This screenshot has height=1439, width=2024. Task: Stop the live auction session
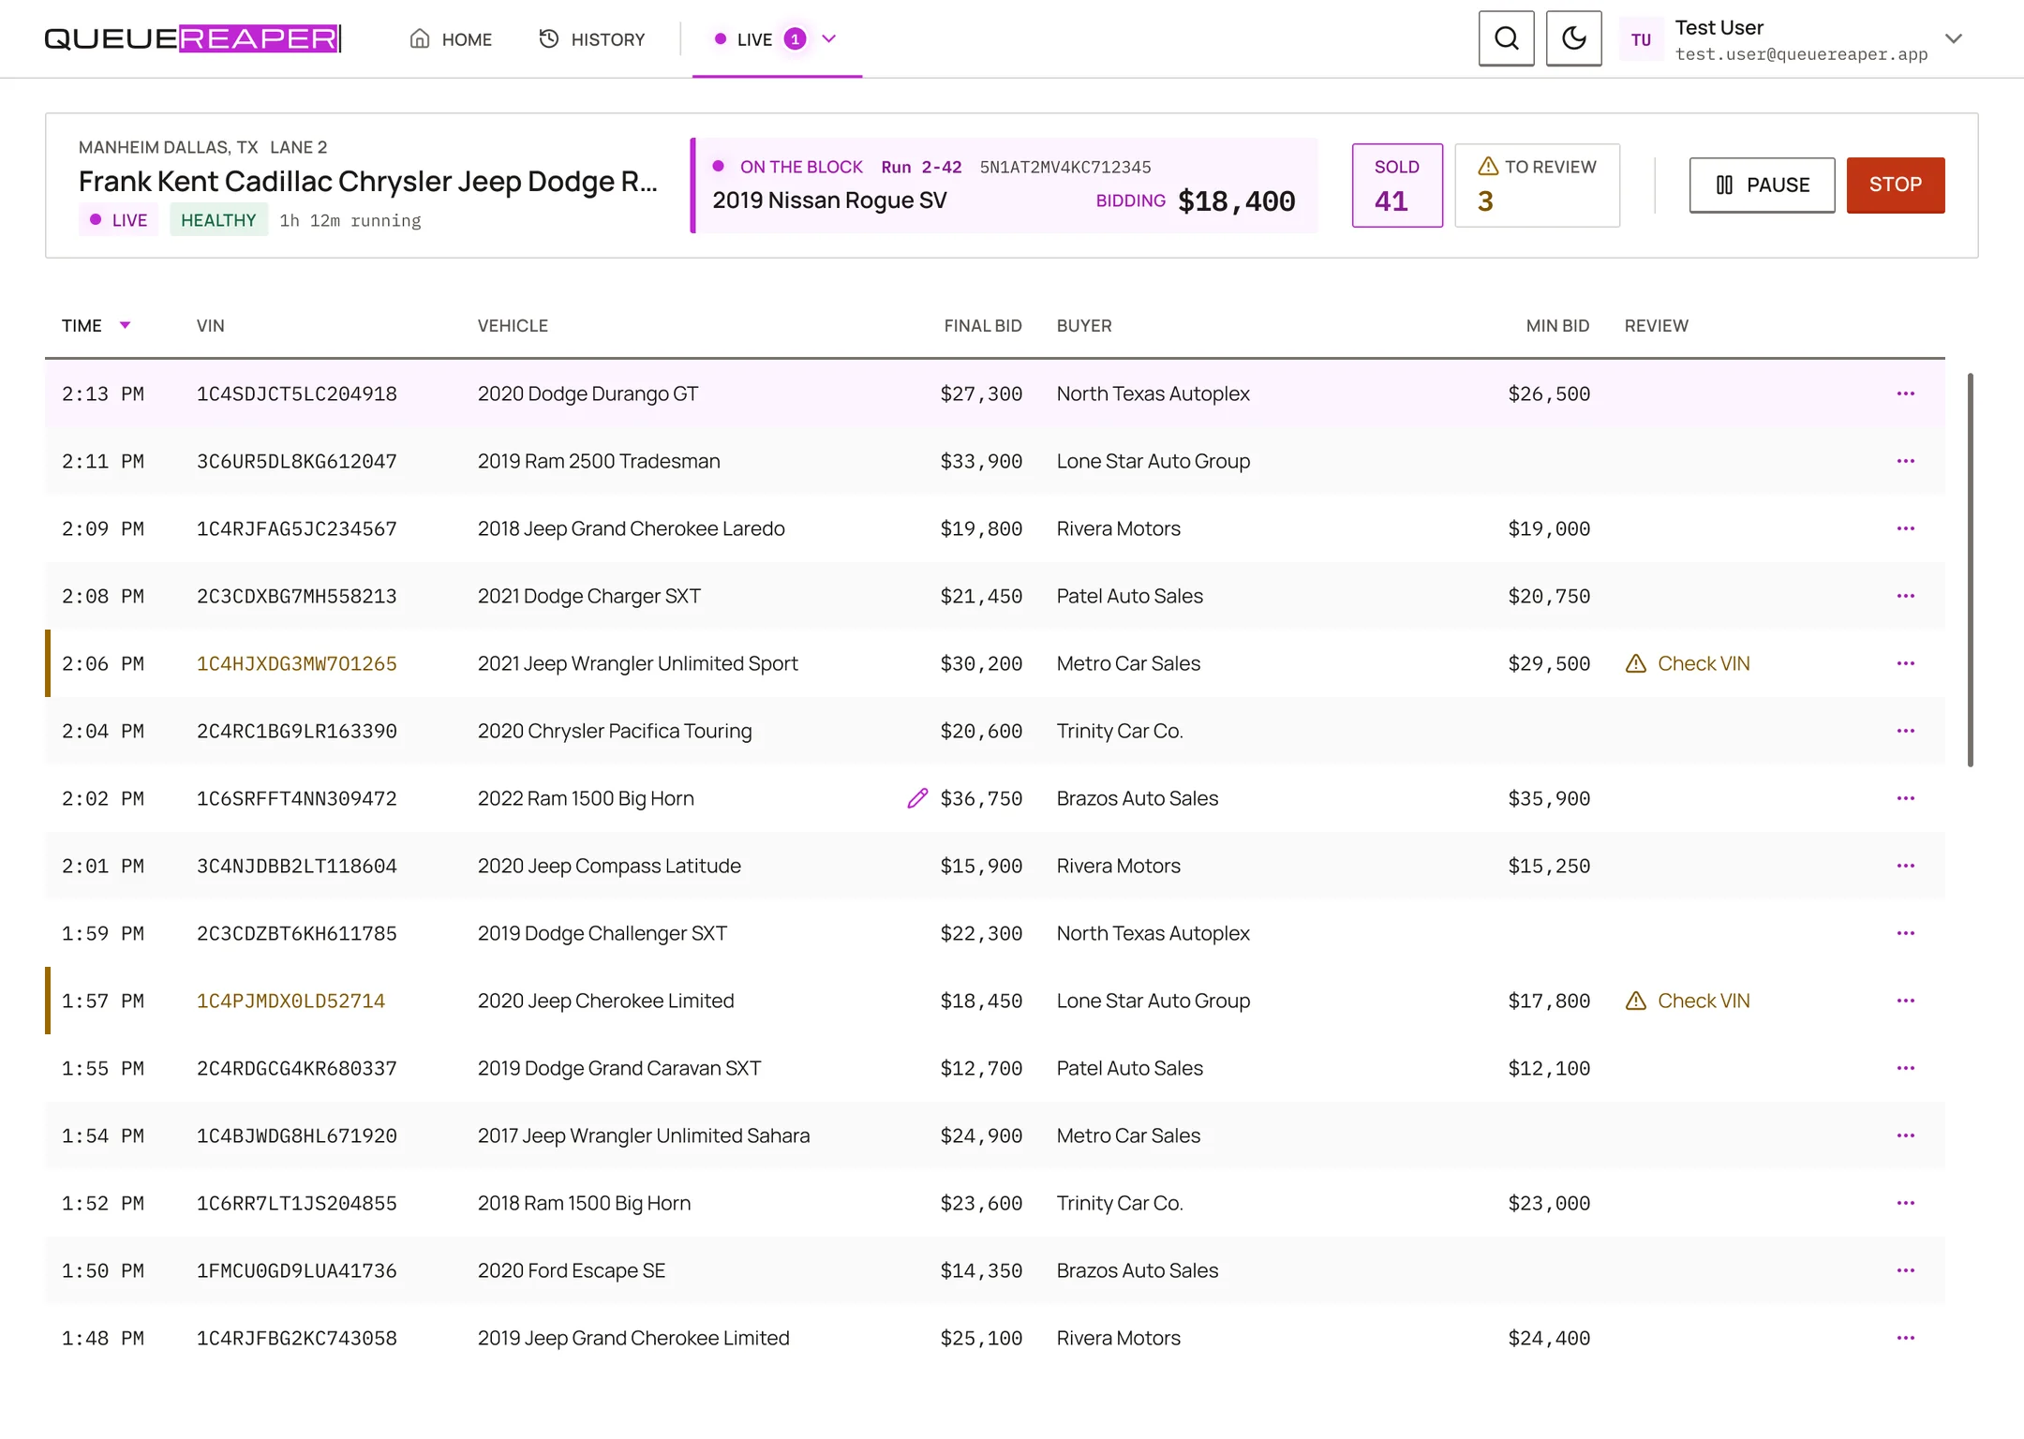pyautogui.click(x=1895, y=185)
